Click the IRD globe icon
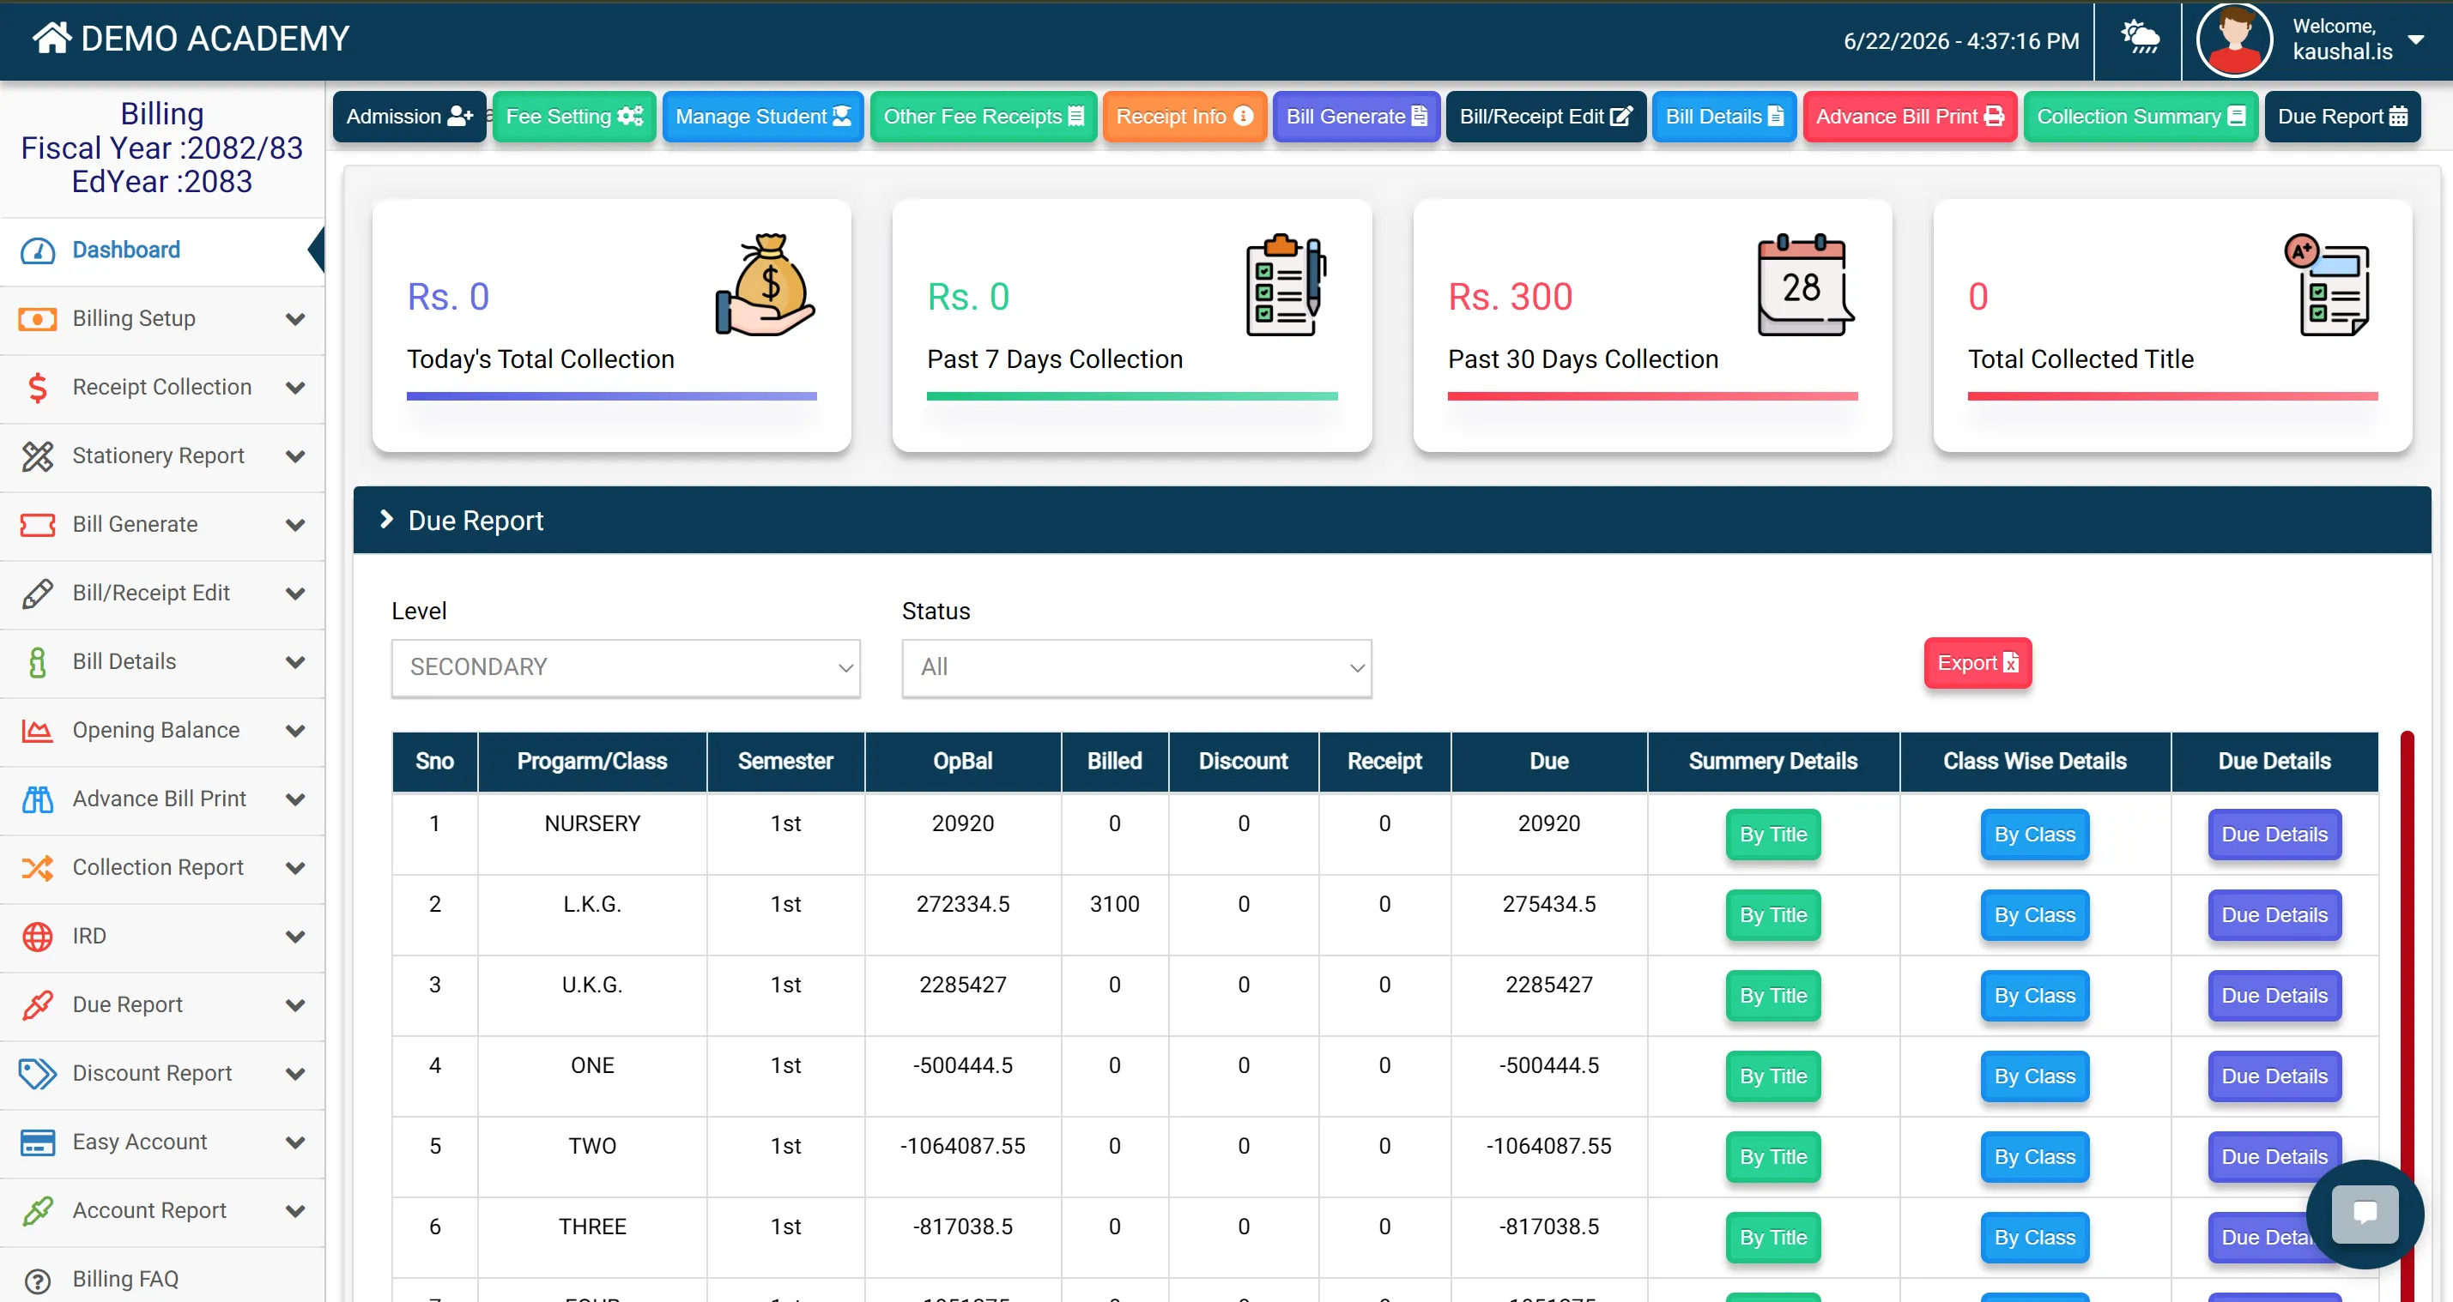 pyautogui.click(x=38, y=936)
